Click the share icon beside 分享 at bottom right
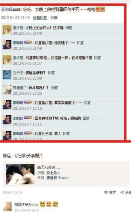Screen dimensions: 131x213 (122, 192)
